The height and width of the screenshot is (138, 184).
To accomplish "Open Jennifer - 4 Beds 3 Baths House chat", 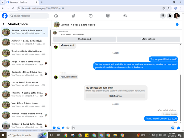I will point(25,42).
